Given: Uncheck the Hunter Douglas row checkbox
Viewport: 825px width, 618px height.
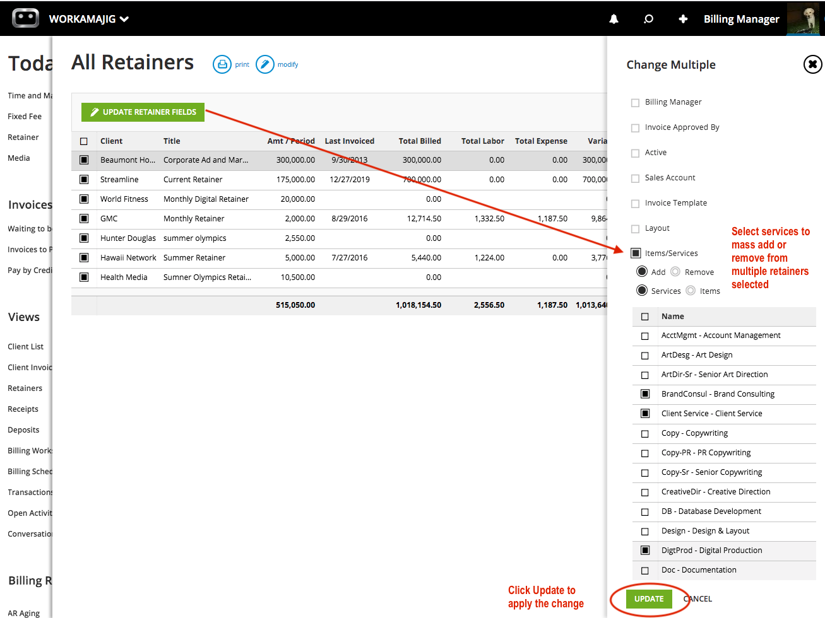Looking at the screenshot, I should coord(84,238).
